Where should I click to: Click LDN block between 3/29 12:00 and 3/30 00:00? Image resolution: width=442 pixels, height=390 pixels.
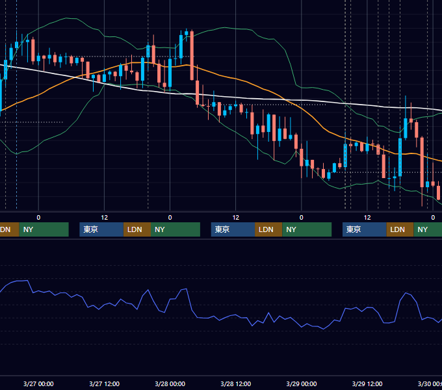(x=400, y=229)
